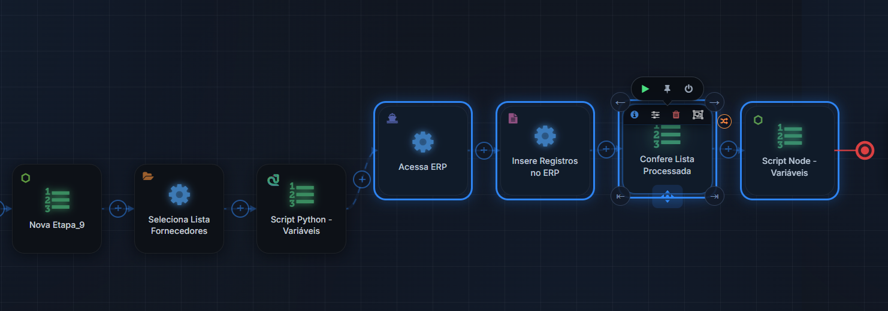Pin the selected node using pin icon
The height and width of the screenshot is (311, 888).
coord(667,89)
